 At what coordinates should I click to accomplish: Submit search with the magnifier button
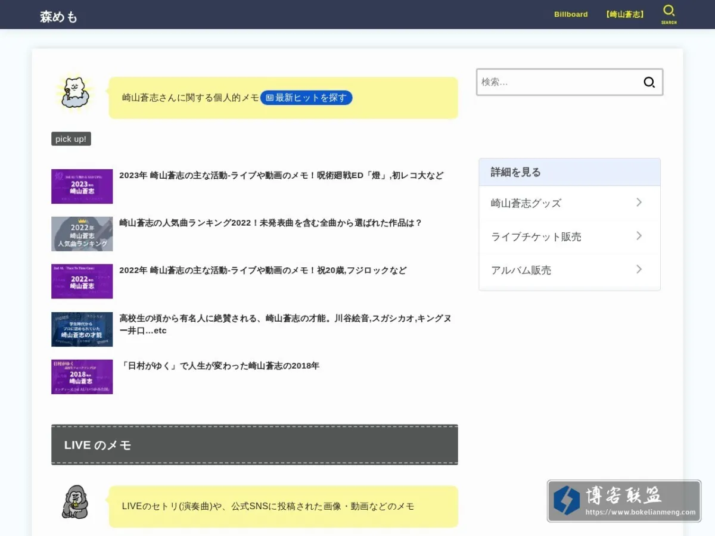click(x=649, y=82)
